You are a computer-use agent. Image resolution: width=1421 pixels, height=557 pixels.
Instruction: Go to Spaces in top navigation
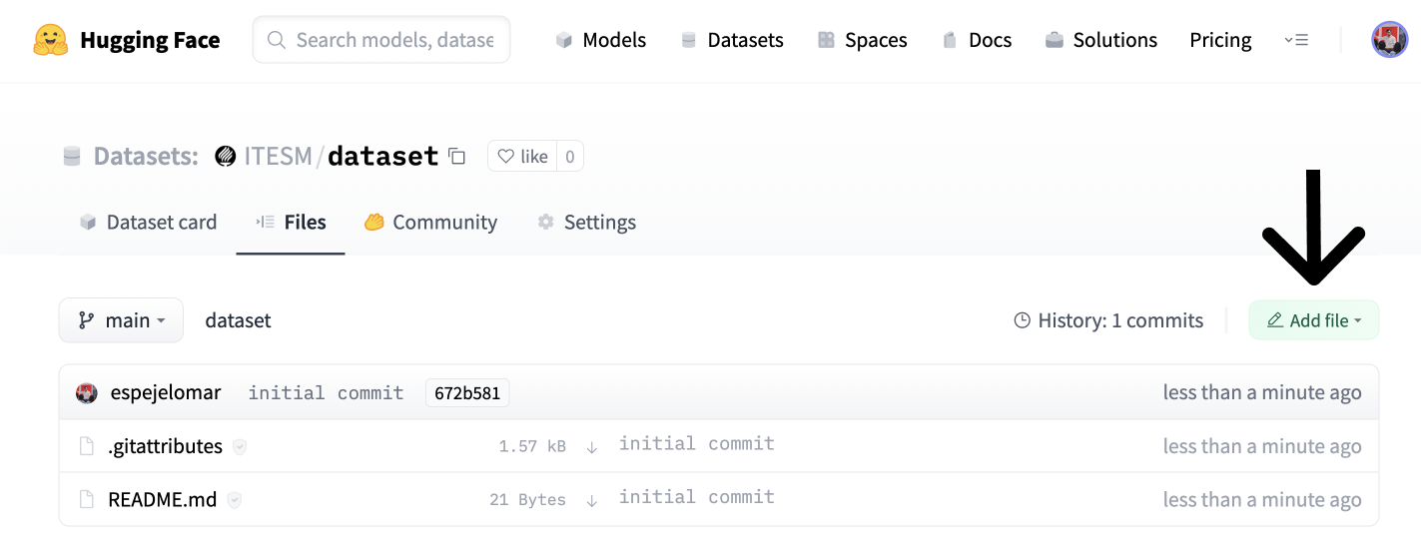coord(862,40)
